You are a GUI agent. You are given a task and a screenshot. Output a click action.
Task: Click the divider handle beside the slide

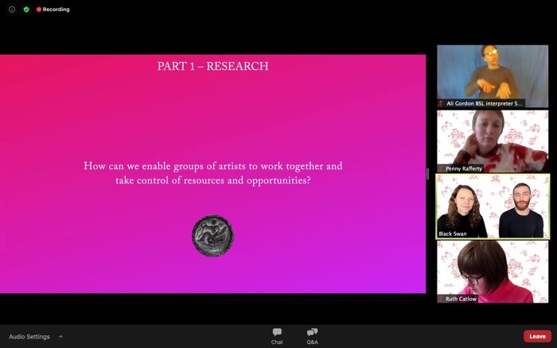pos(428,174)
